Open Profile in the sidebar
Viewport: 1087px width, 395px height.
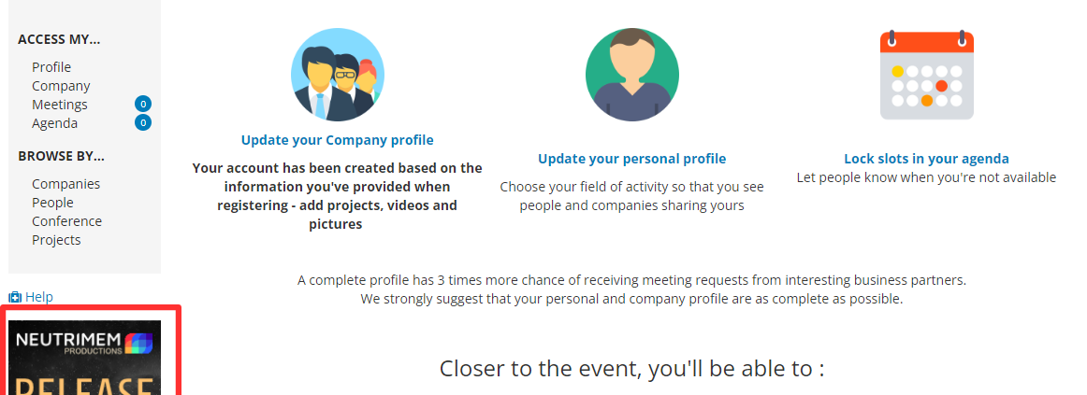pyautogui.click(x=51, y=67)
